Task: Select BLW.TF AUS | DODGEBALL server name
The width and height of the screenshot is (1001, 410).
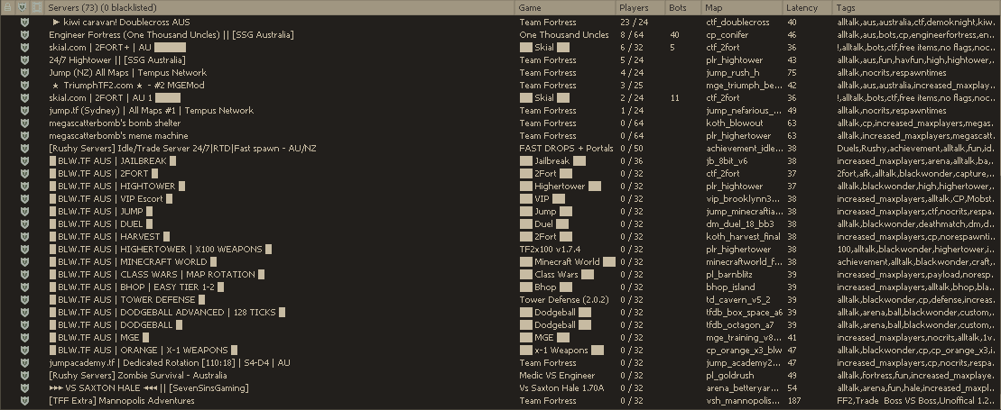Action: (115, 325)
